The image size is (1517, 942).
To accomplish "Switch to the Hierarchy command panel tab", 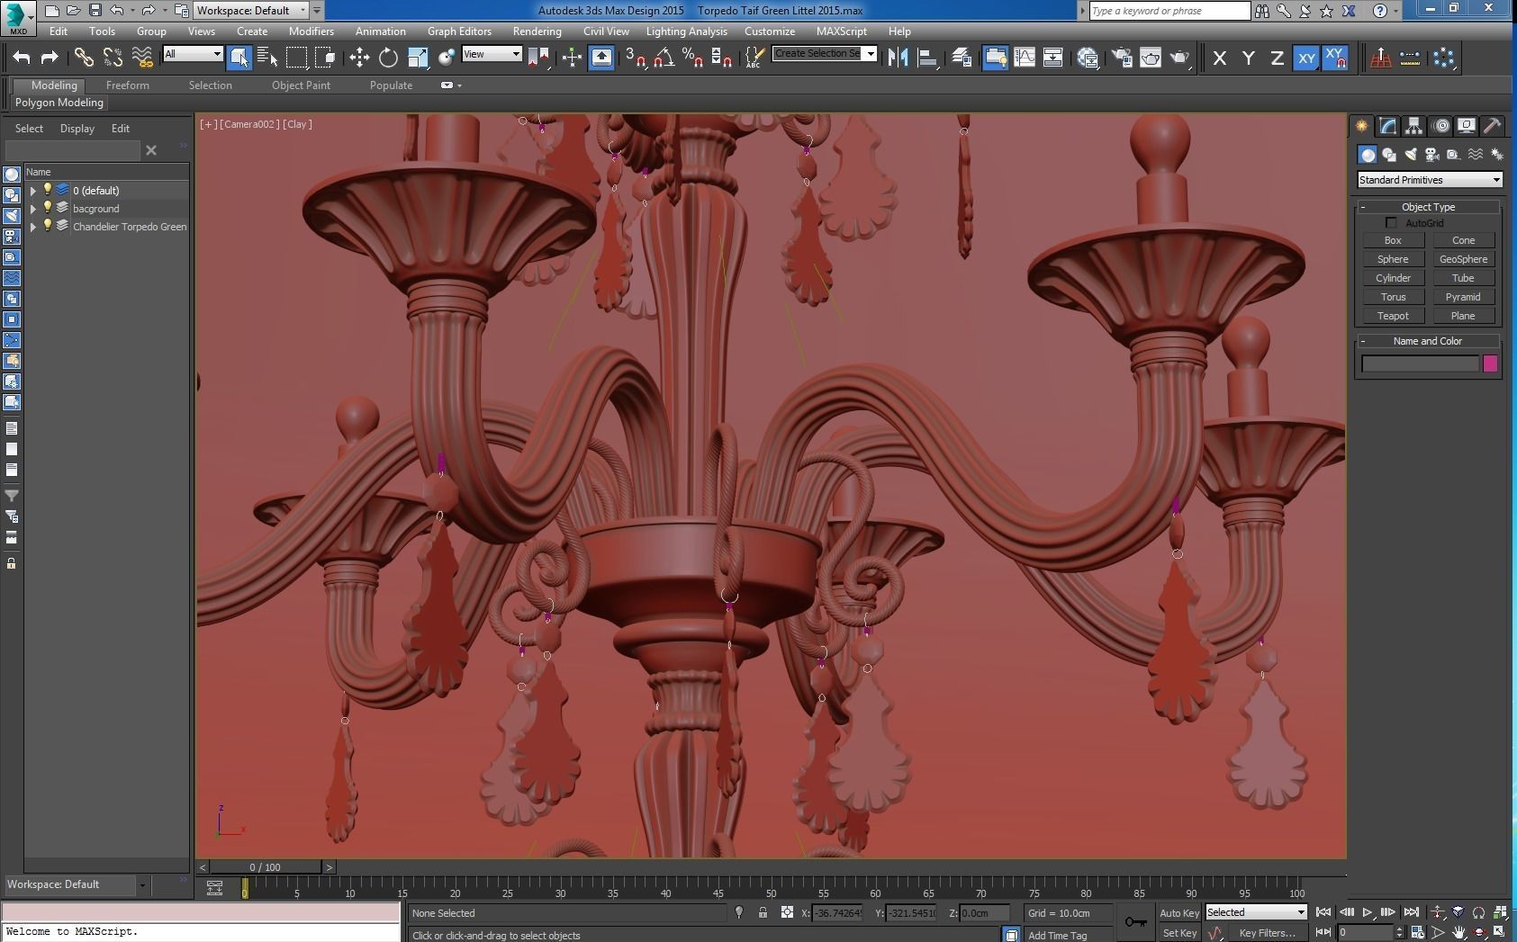I will click(1413, 126).
